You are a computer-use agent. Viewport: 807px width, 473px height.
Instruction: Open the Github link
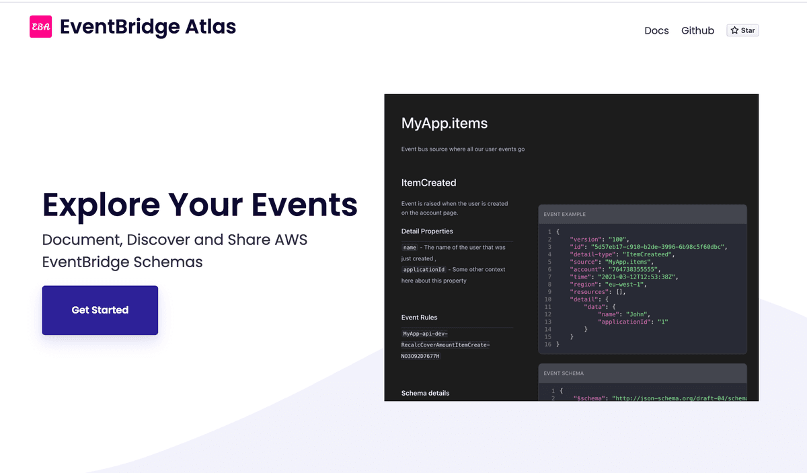(x=697, y=30)
